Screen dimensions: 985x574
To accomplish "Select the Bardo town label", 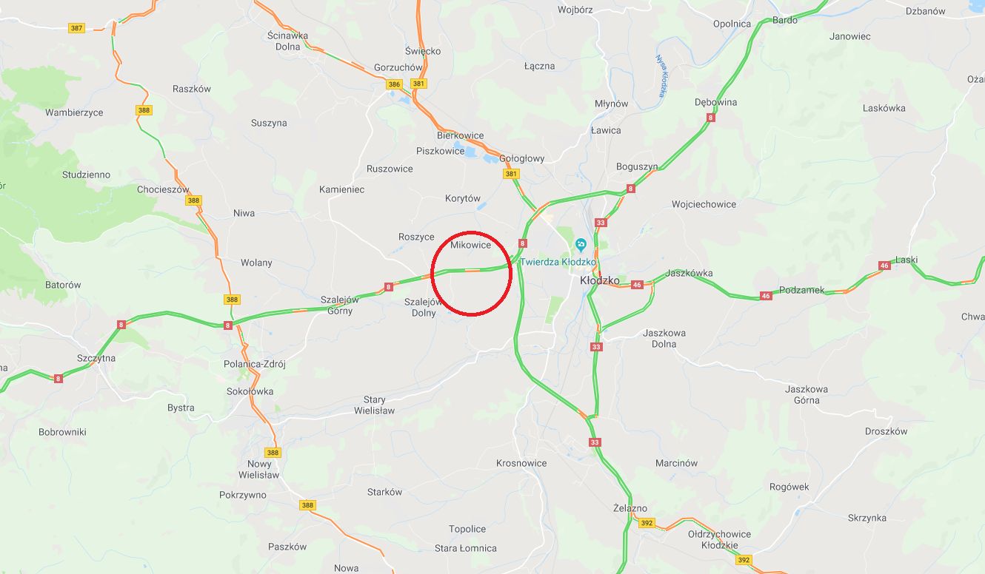I will (785, 20).
